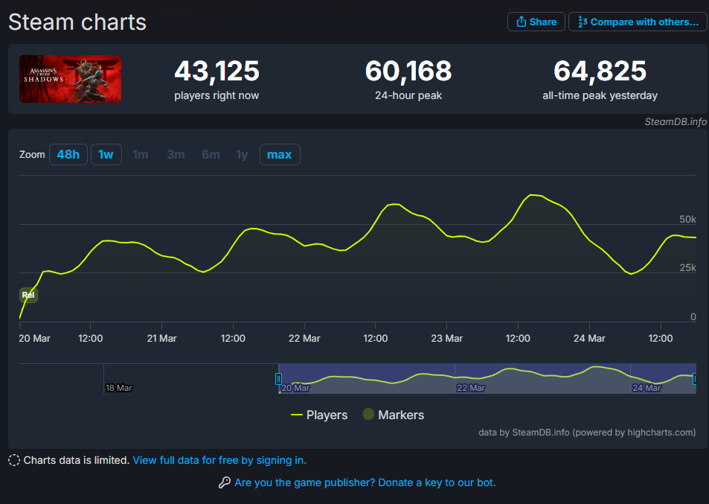Click '24 Mar' main x-axis label

tap(589, 339)
